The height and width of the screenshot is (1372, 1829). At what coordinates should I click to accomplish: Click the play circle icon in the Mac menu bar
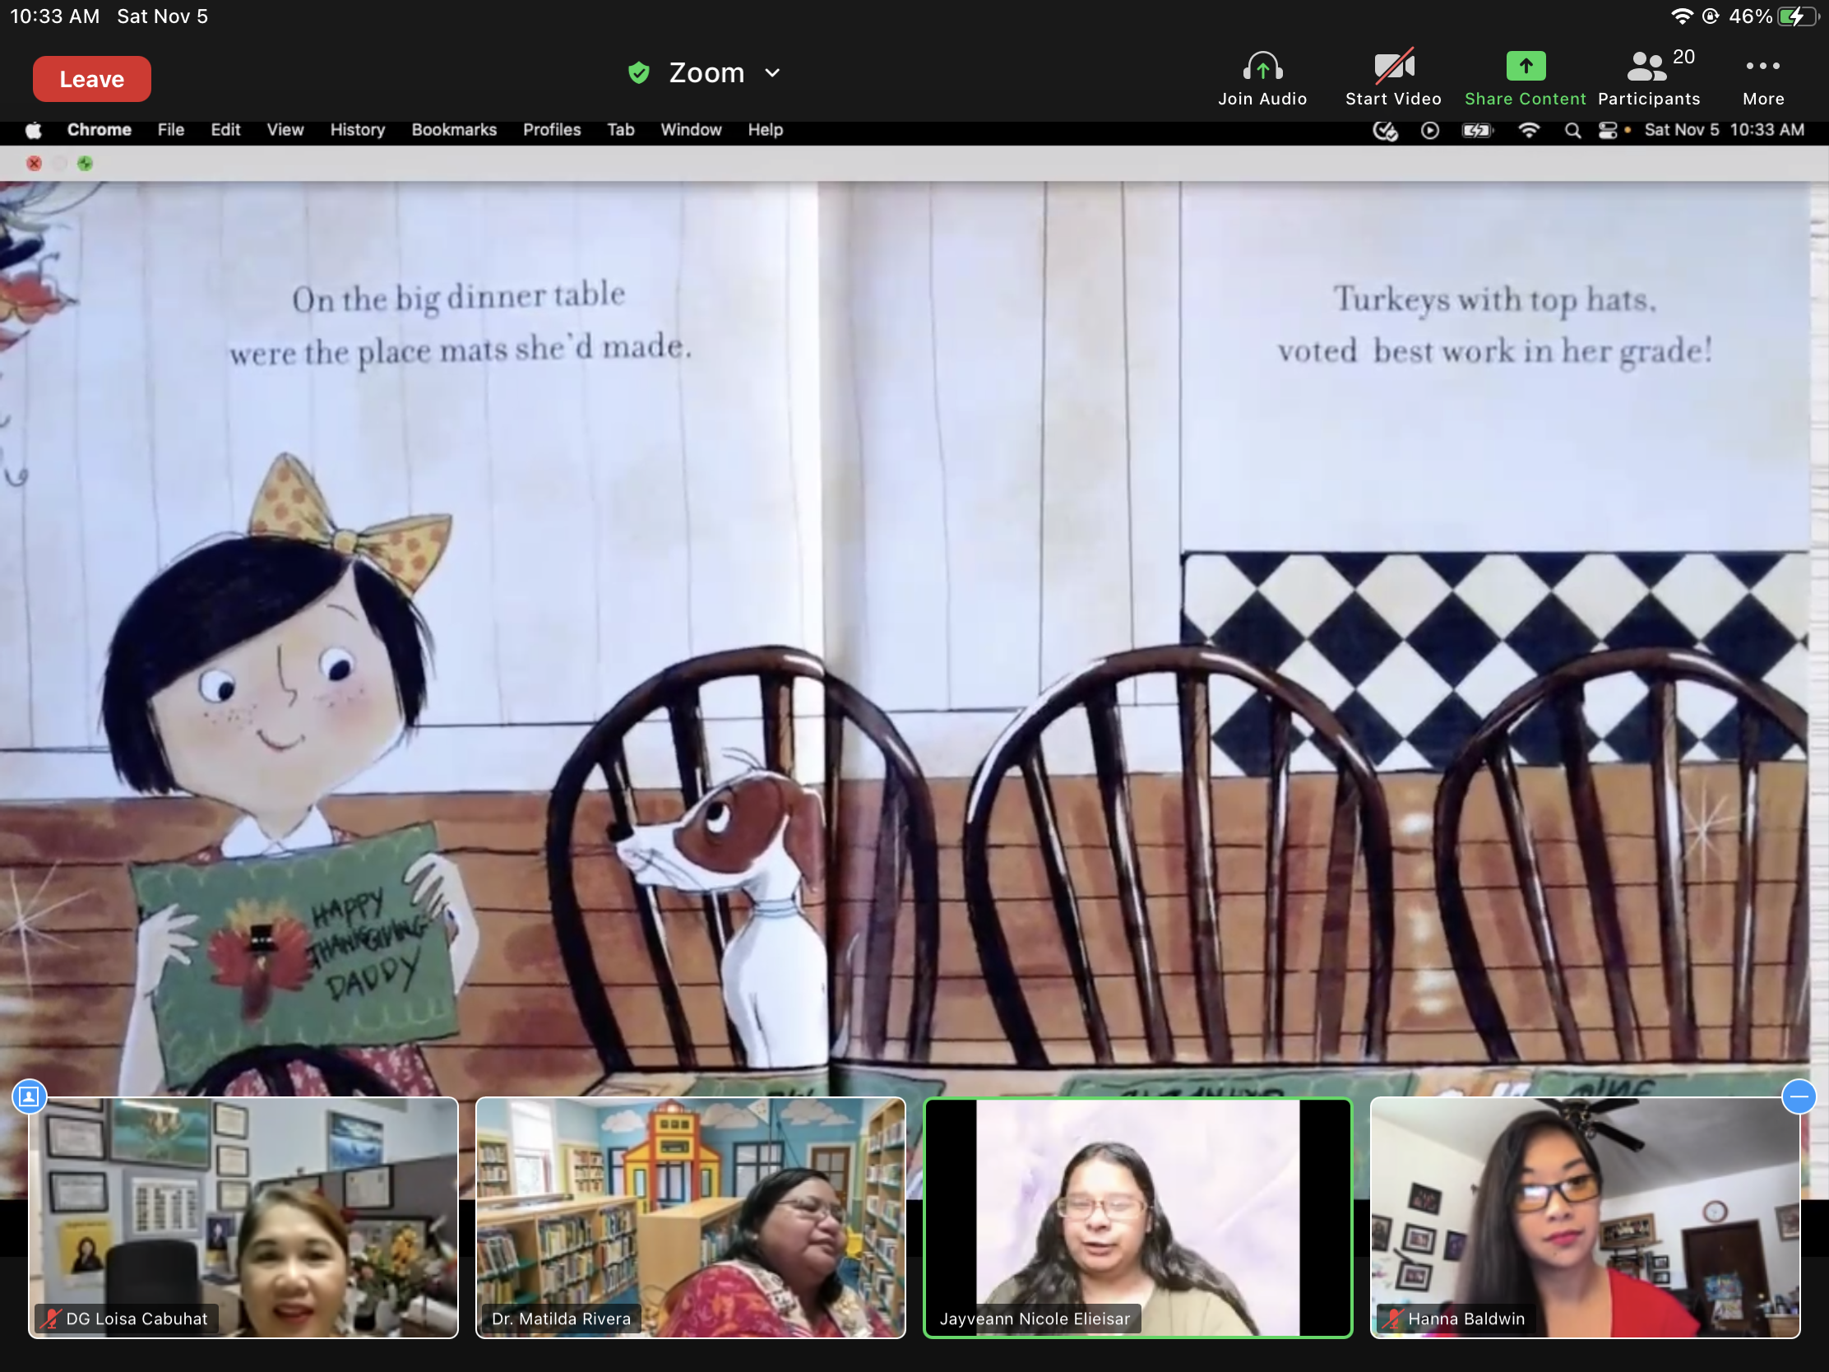click(x=1429, y=131)
